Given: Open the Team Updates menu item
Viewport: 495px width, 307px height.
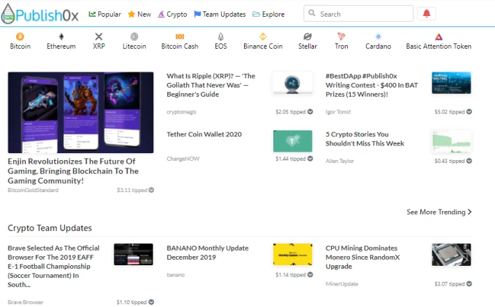Looking at the screenshot, I should coord(220,14).
